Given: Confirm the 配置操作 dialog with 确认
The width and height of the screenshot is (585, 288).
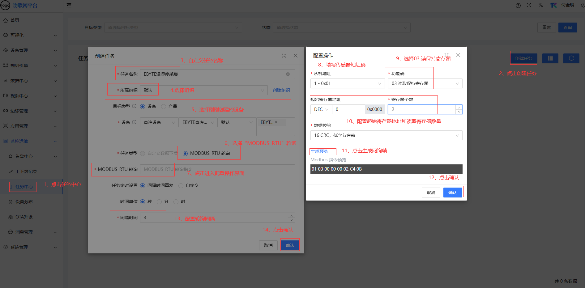Looking at the screenshot, I should (452, 193).
